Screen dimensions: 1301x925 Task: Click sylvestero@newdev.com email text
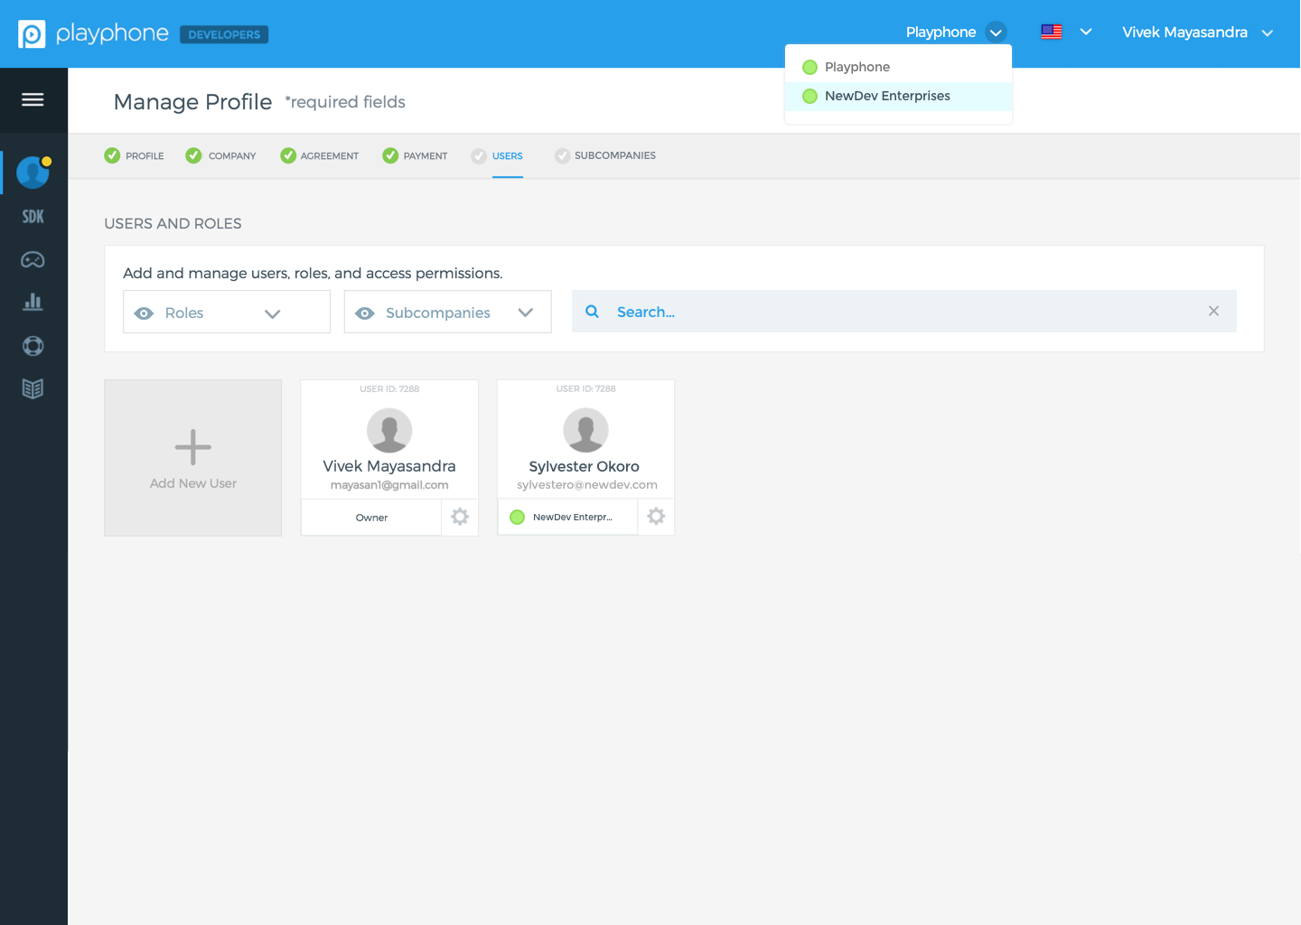pyautogui.click(x=587, y=485)
